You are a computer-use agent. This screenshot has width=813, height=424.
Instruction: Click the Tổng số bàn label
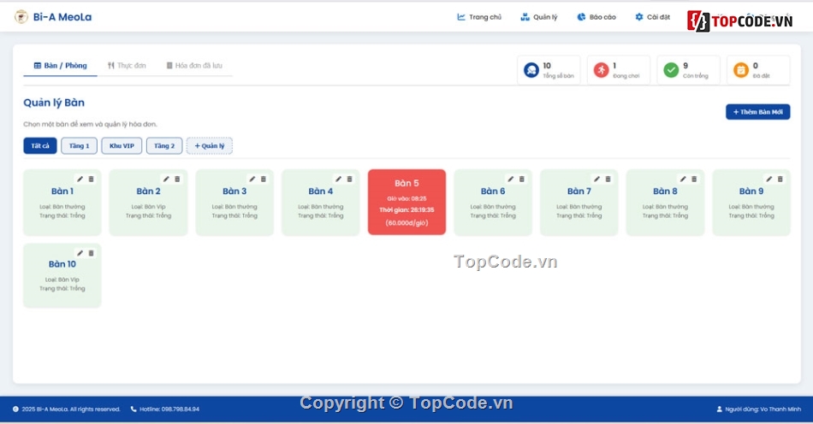tap(559, 76)
